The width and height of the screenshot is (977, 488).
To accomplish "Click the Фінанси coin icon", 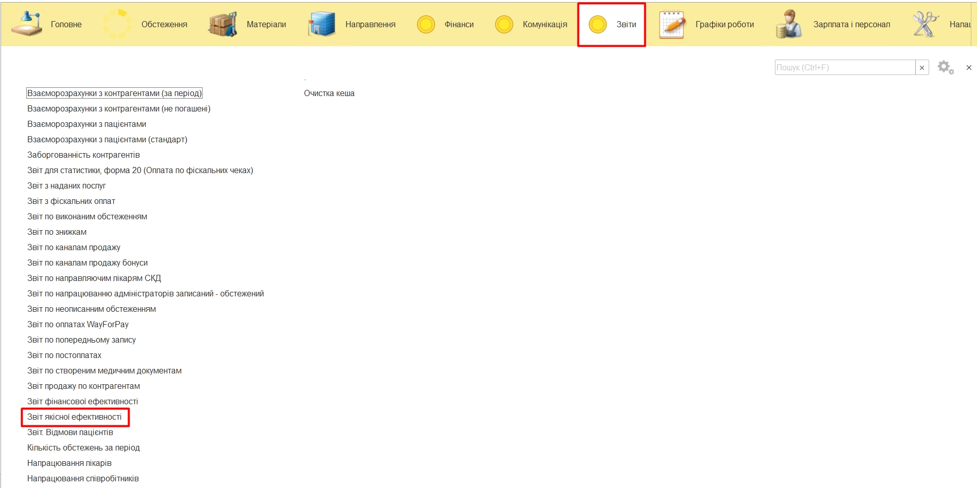I will tap(426, 24).
